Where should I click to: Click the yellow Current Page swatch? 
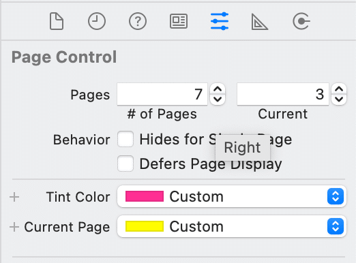pos(145,226)
